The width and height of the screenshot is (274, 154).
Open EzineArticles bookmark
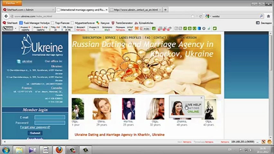pyautogui.click(x=144, y=23)
